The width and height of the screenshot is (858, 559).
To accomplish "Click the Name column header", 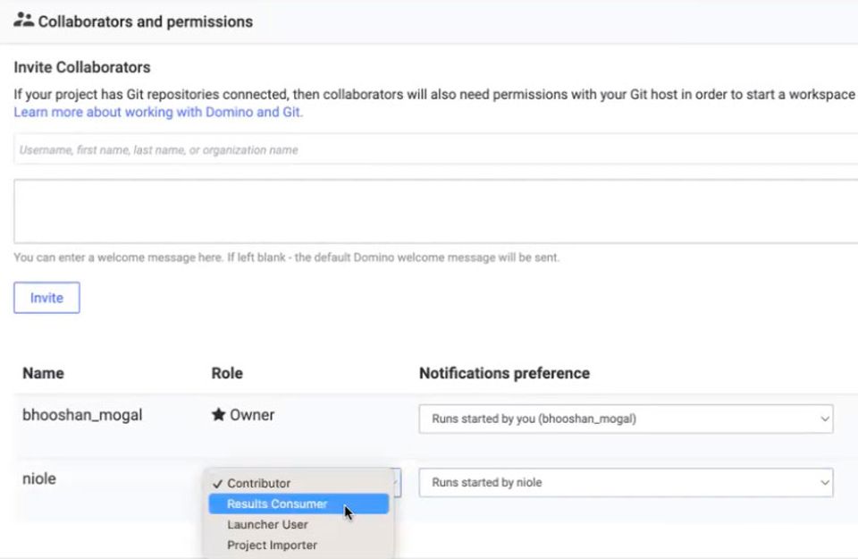I will click(43, 373).
